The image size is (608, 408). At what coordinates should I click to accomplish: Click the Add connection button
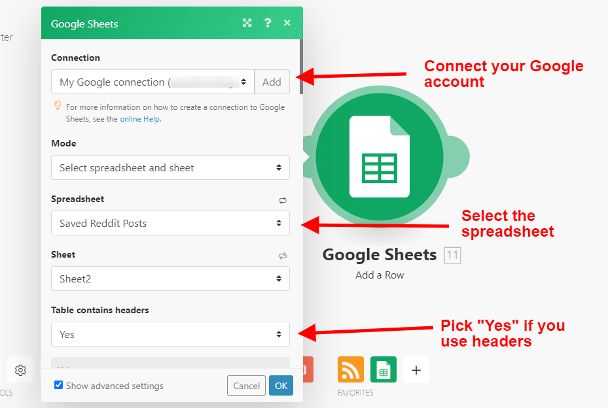(x=272, y=82)
